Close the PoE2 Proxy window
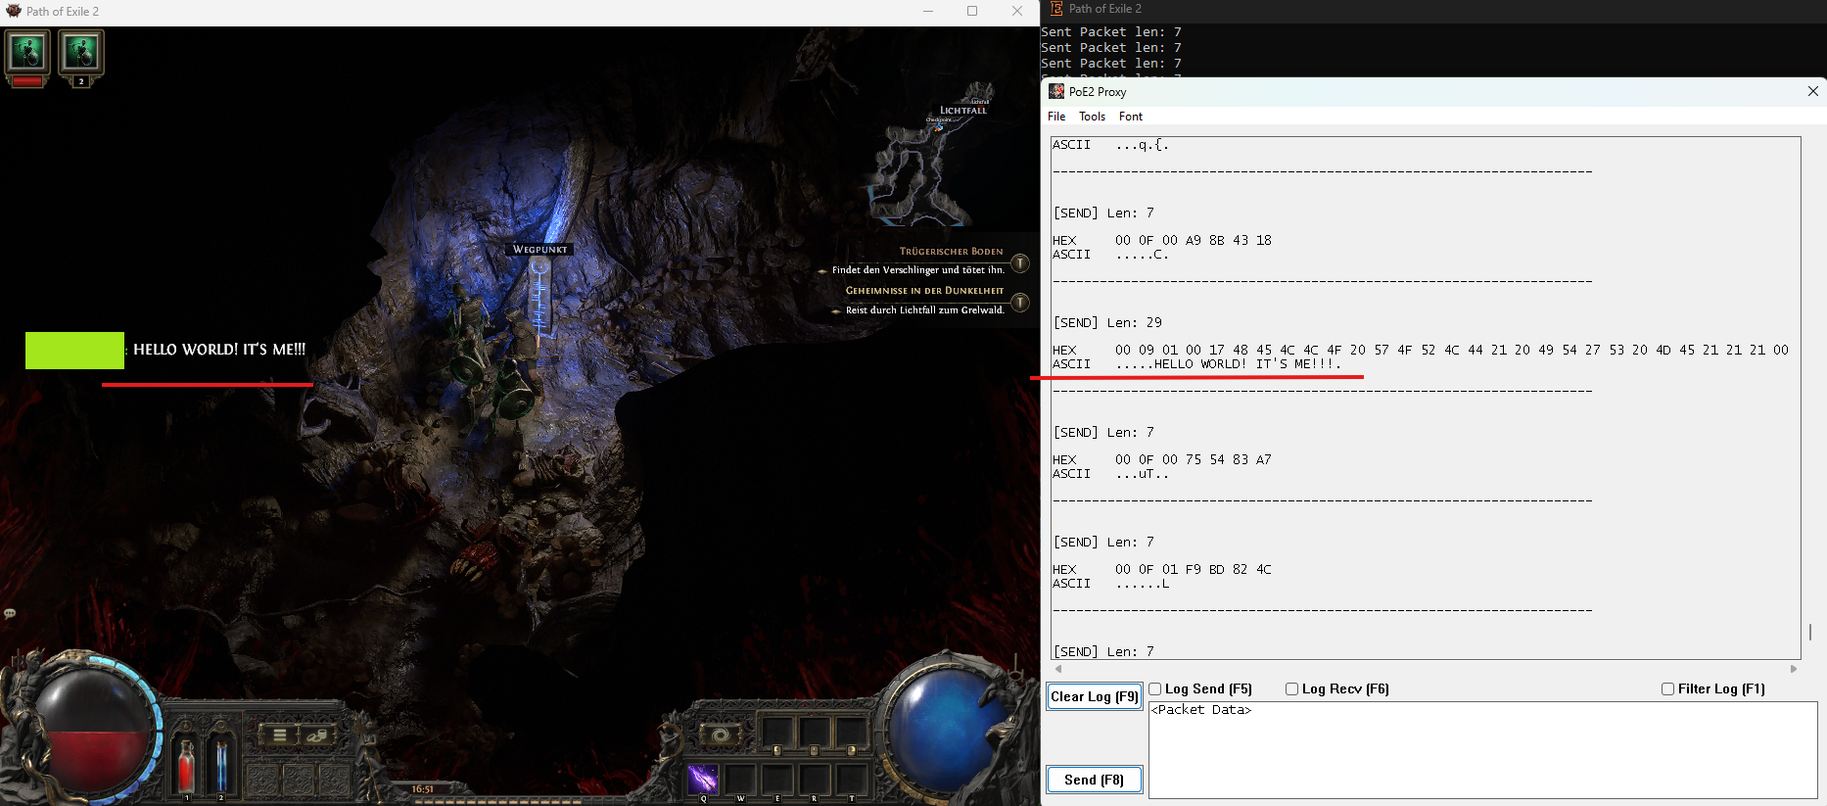The image size is (1827, 806). (1812, 91)
